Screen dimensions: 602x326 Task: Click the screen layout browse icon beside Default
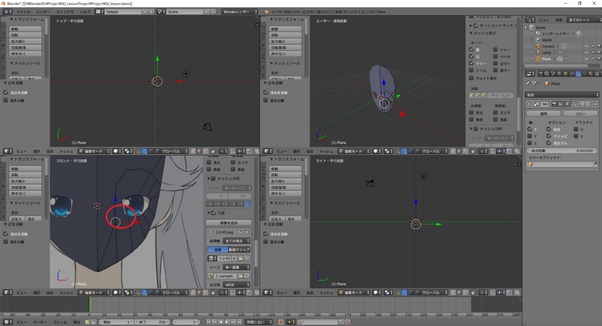tap(99, 12)
